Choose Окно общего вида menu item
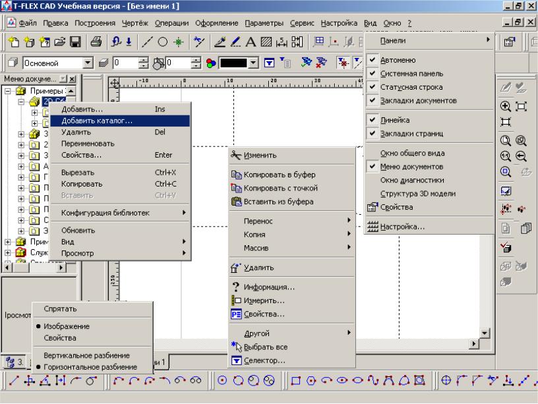 coord(430,154)
